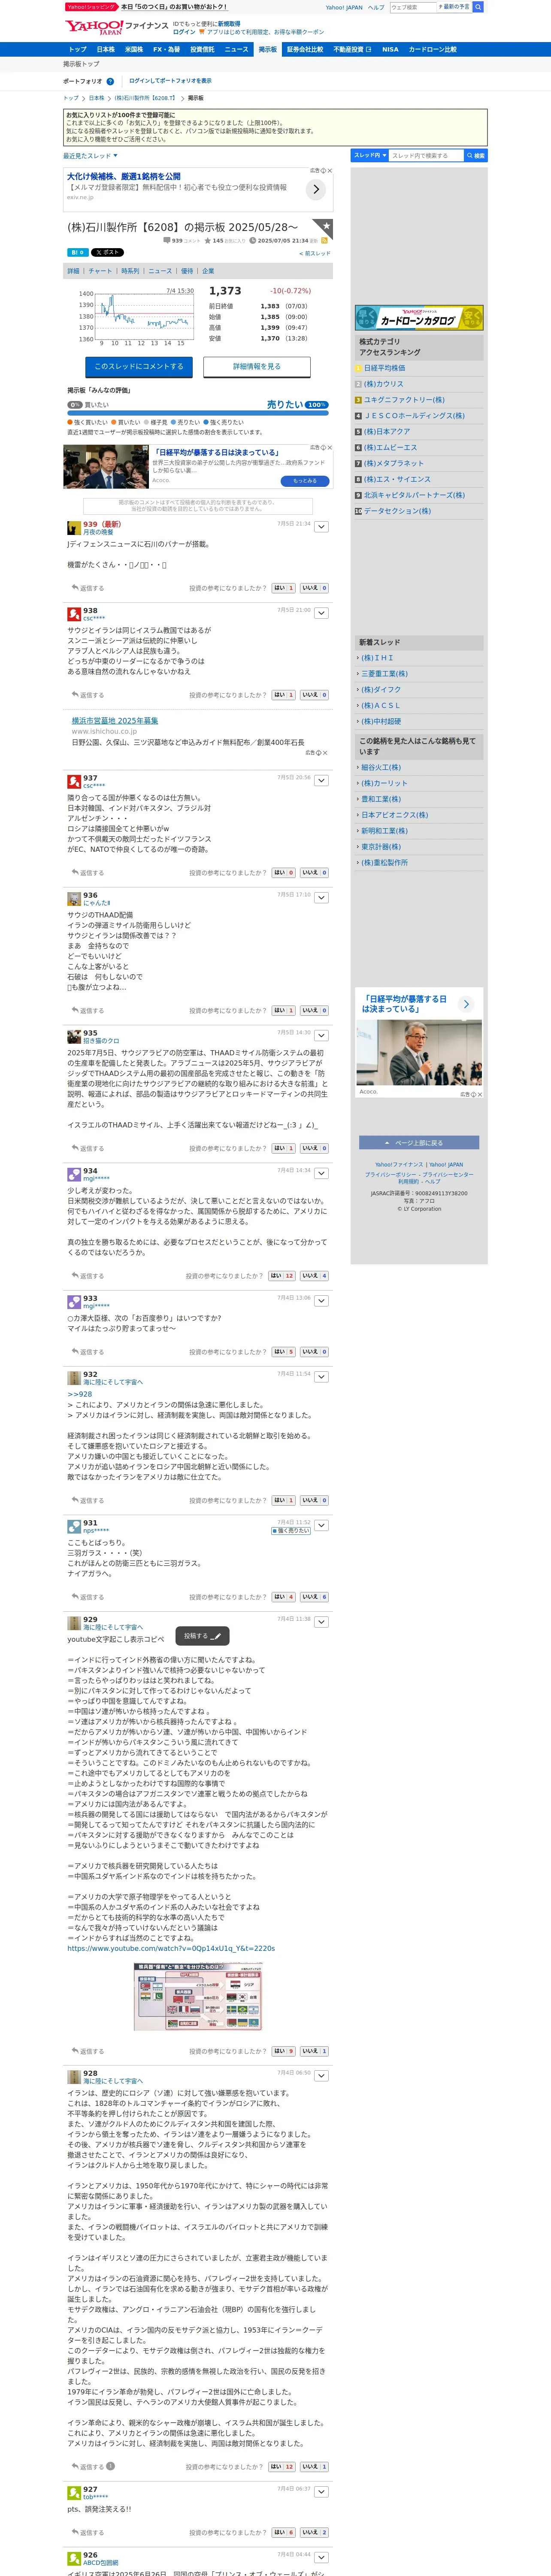Screen dimensions: 551x2576
Task: Click the X post share button
Action: tap(108, 253)
